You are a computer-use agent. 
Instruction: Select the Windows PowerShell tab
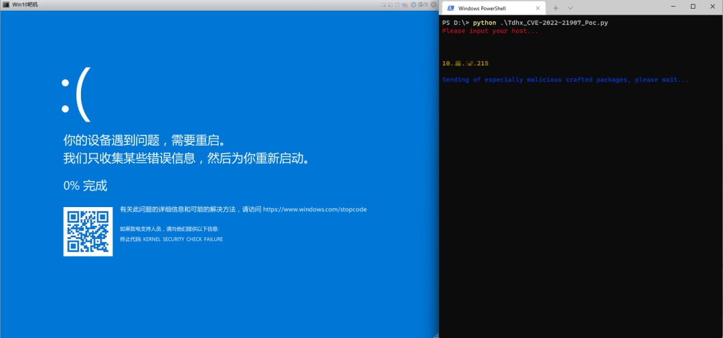tap(493, 8)
